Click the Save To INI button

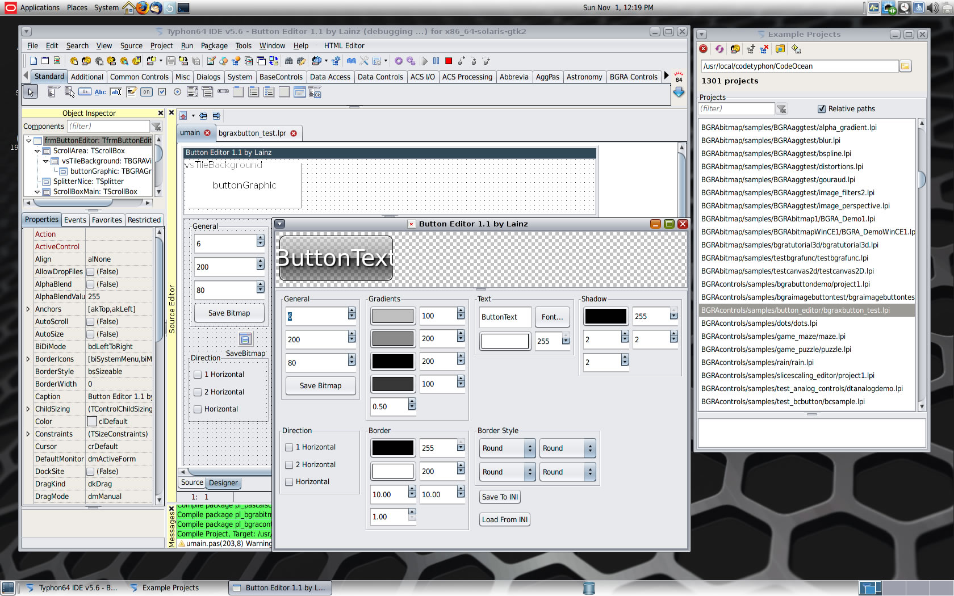pyautogui.click(x=500, y=497)
